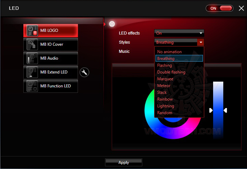This screenshot has height=169, width=247.
Task: Click the Music label
Action: tap(124, 51)
